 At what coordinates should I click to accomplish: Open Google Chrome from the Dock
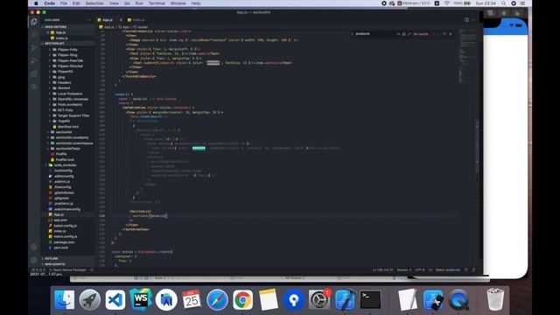point(242,299)
